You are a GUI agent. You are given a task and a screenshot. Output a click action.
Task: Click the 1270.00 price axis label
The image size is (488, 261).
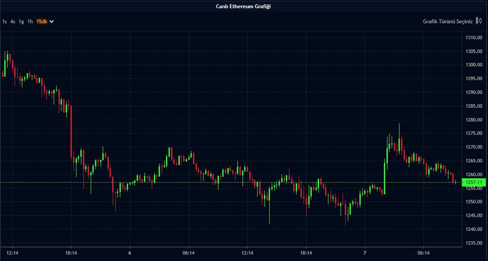click(x=474, y=147)
